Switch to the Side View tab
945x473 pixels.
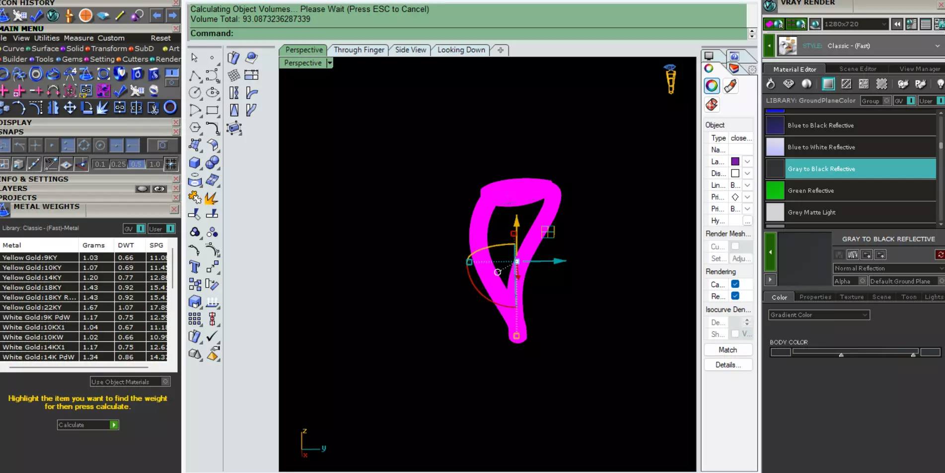point(411,50)
